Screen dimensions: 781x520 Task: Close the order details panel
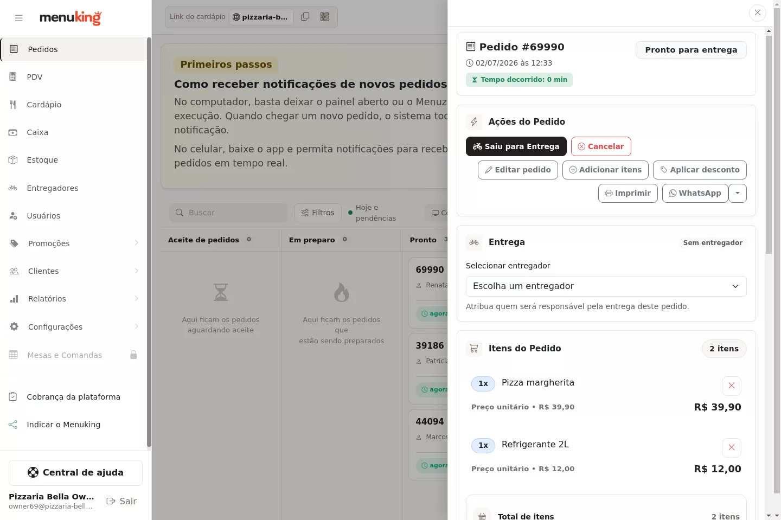[758, 12]
